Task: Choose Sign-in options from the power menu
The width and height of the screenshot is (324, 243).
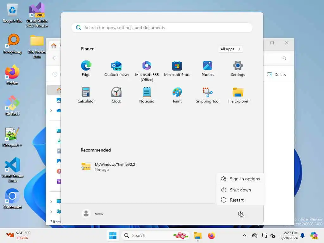Action: 240,179
